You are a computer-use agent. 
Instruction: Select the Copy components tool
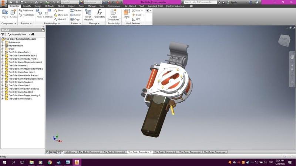(75, 20)
